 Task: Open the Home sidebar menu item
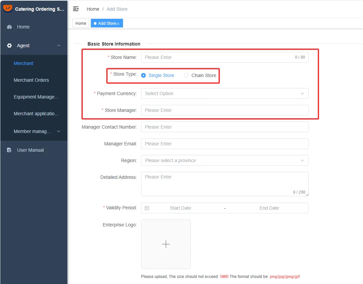click(x=34, y=27)
